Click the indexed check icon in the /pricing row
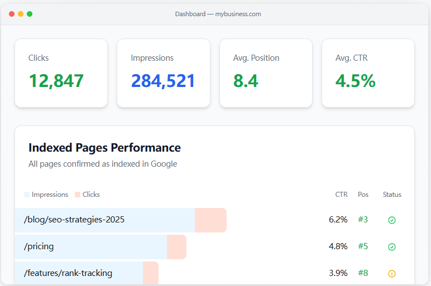 pyautogui.click(x=392, y=247)
